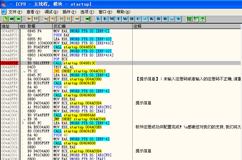Open the 窗口(W) menu
Viewport: 242px width, 160px height.
(x=105, y=12)
